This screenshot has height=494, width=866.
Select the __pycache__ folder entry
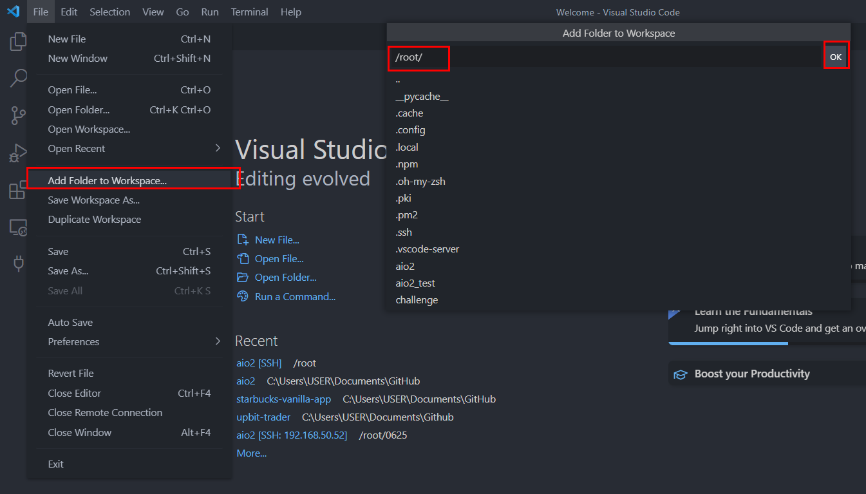click(x=618, y=96)
